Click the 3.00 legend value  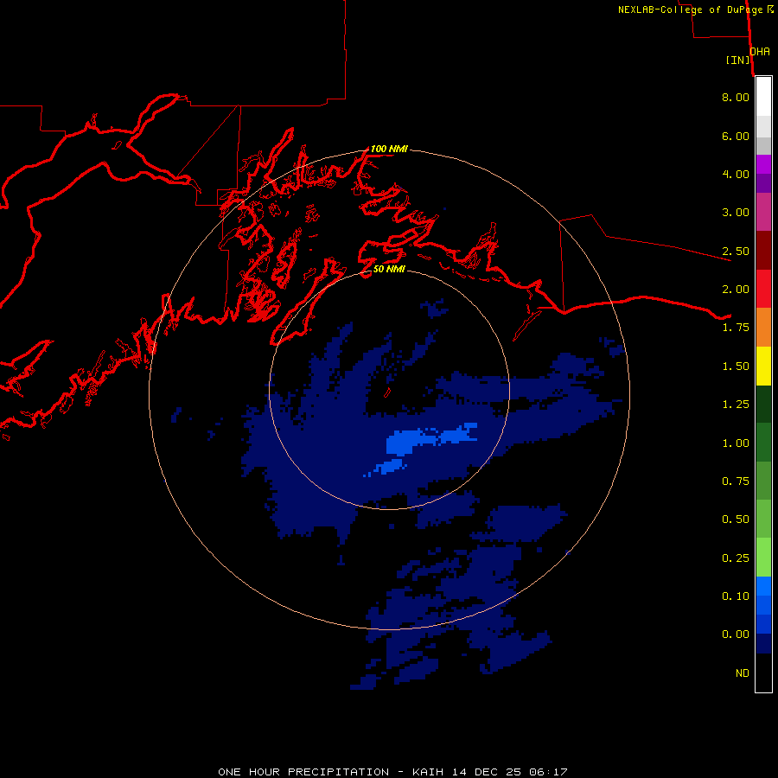pyautogui.click(x=736, y=213)
